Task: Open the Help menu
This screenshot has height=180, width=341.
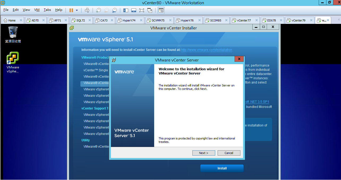Action: tap(59, 10)
